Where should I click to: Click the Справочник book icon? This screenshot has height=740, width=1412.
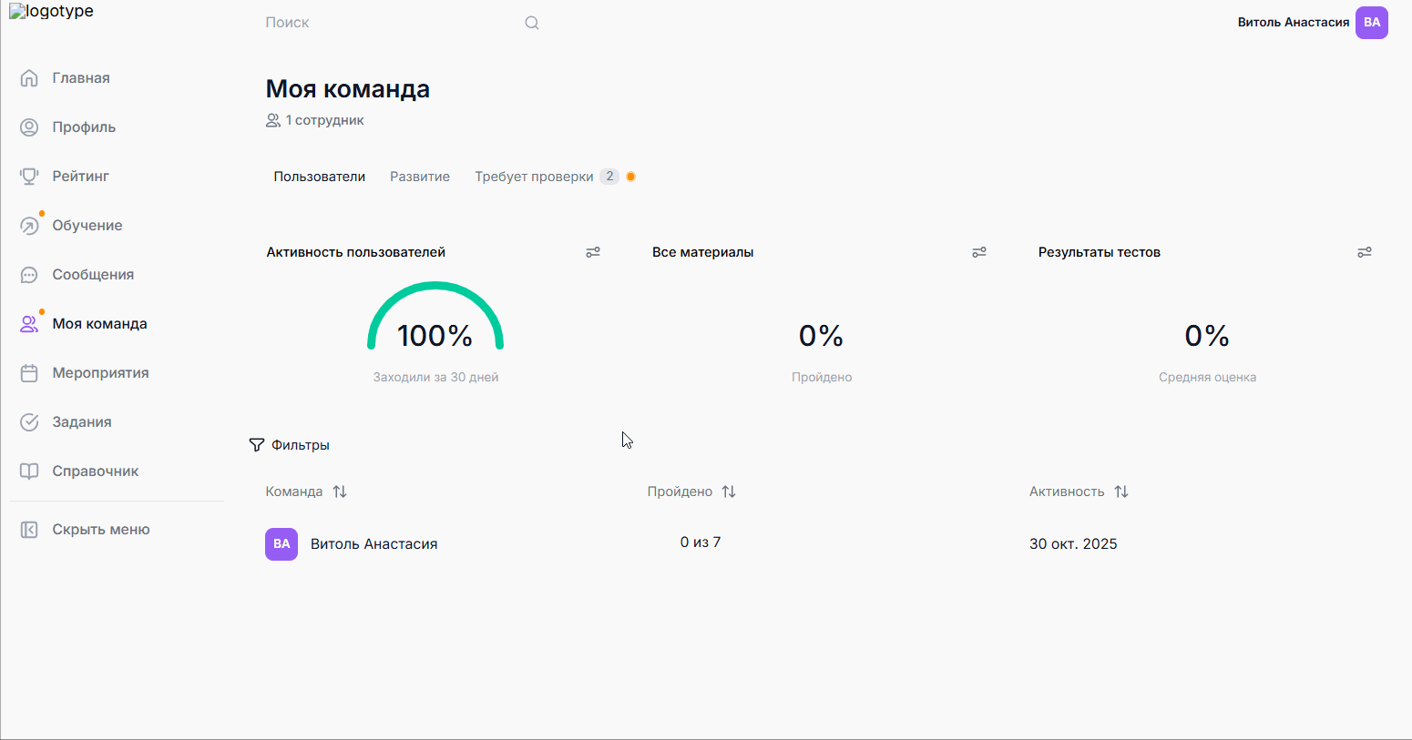[x=29, y=471]
